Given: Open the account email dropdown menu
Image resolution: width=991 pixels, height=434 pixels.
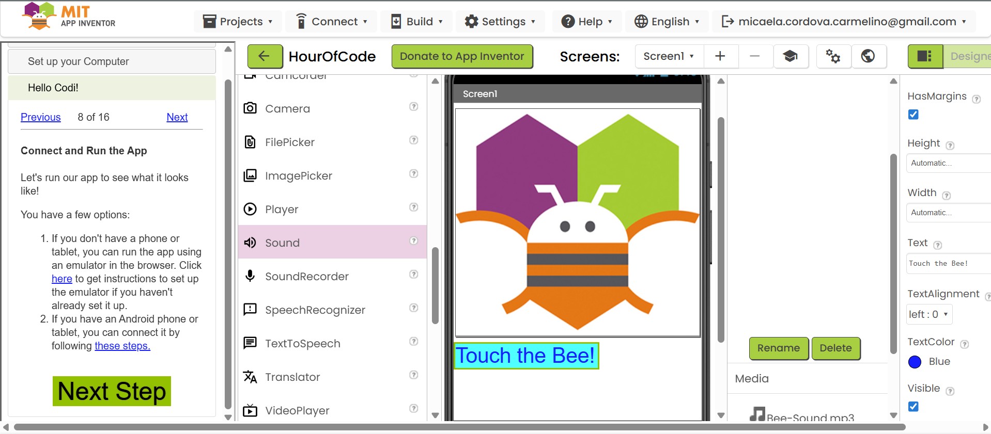Looking at the screenshot, I should (x=844, y=22).
